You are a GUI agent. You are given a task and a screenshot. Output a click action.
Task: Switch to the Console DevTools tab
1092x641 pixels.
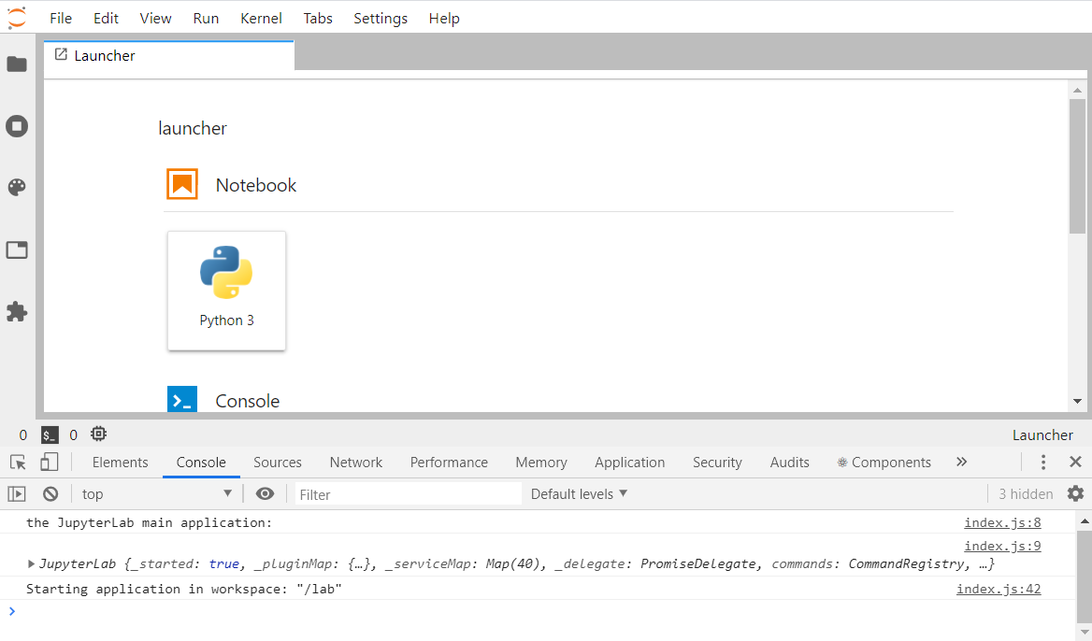(x=201, y=463)
